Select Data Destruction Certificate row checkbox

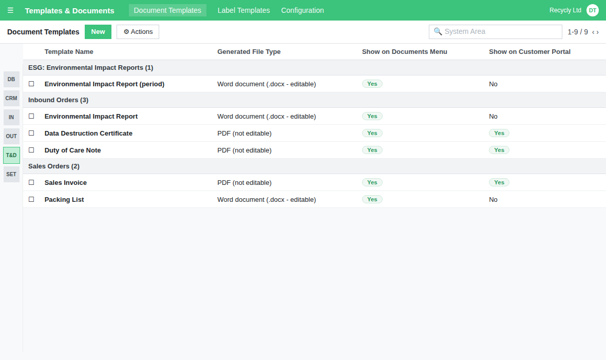click(31, 133)
